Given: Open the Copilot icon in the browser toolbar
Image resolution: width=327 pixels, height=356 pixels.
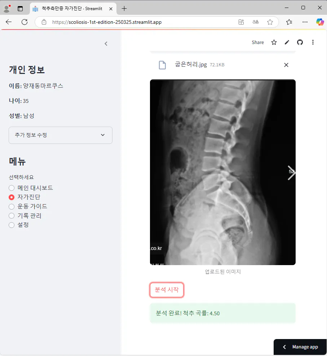Looking at the screenshot, I should click(320, 22).
